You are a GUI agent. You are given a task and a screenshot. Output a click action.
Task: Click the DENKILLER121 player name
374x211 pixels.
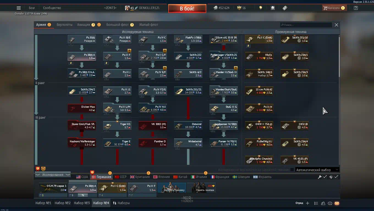(149, 8)
